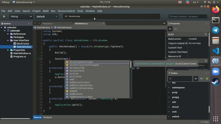Click the Tasks button in the status bar
Viewport: 221px width, 124px height.
tap(205, 122)
